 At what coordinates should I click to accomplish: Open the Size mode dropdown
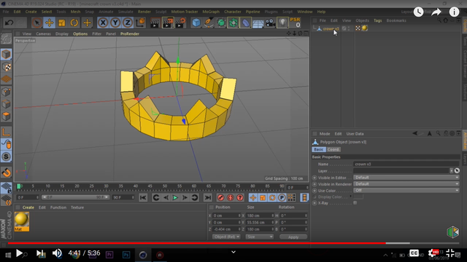(260, 237)
